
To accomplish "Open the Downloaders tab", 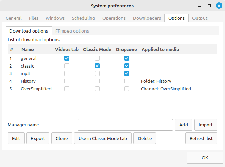I will 147,18.
